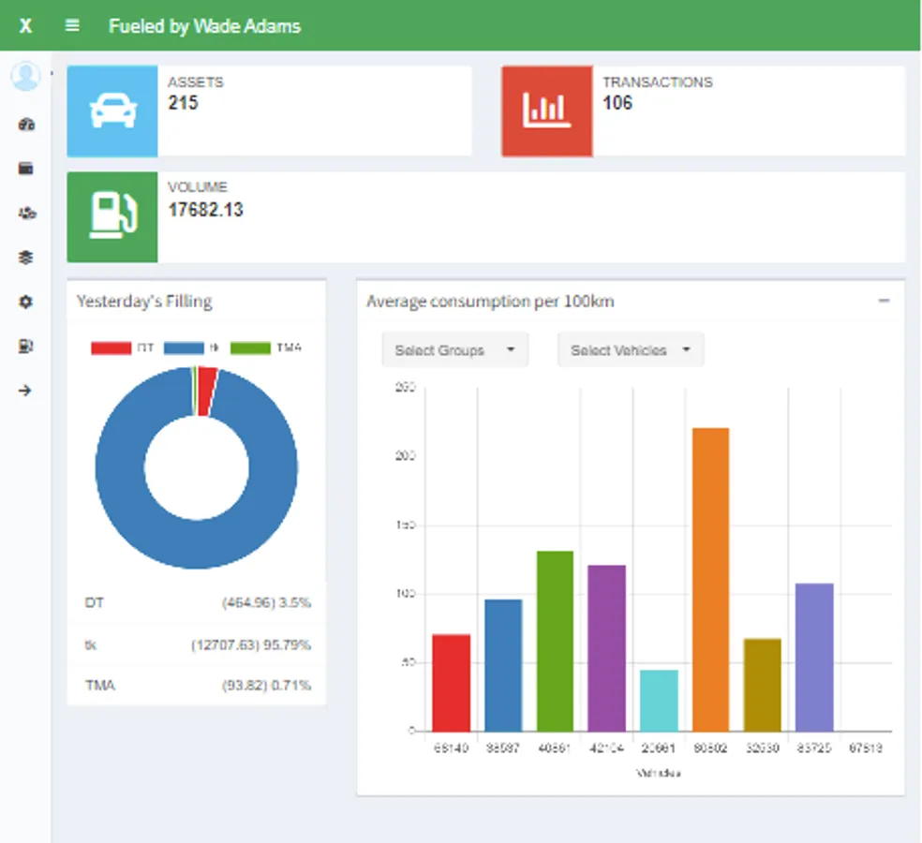Image resolution: width=922 pixels, height=843 pixels.
Task: Open the layers stack sidebar icon
Action: (25, 257)
